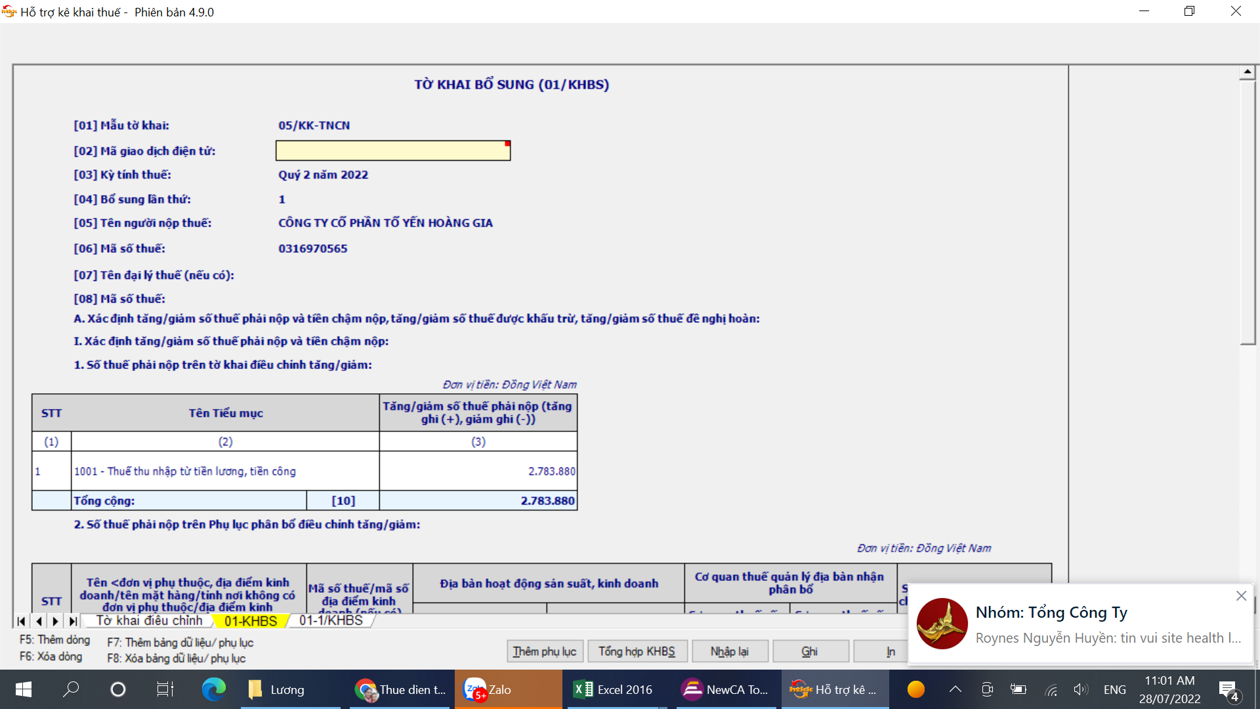
Task: Jump to last sheet tab arrow
Action: [x=73, y=621]
